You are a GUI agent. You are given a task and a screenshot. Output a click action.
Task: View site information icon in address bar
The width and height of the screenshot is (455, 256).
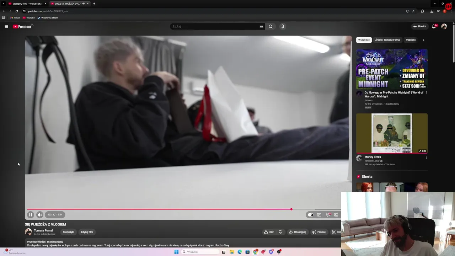click(24, 11)
